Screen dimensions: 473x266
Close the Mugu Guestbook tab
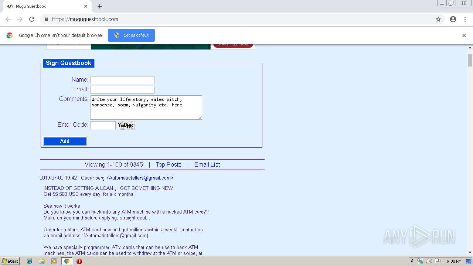click(x=86, y=6)
